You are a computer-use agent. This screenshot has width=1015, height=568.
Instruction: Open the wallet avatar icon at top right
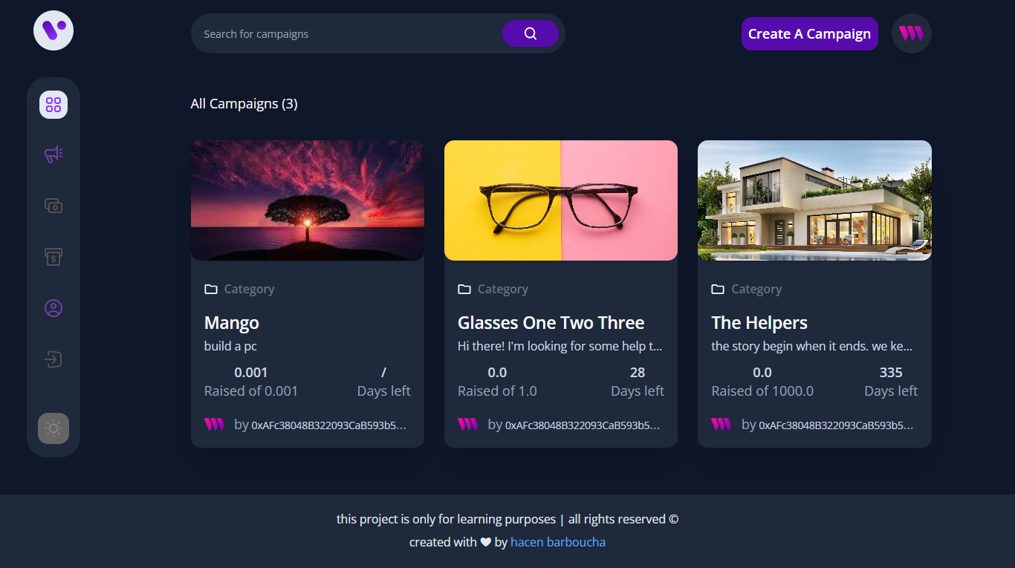click(911, 33)
